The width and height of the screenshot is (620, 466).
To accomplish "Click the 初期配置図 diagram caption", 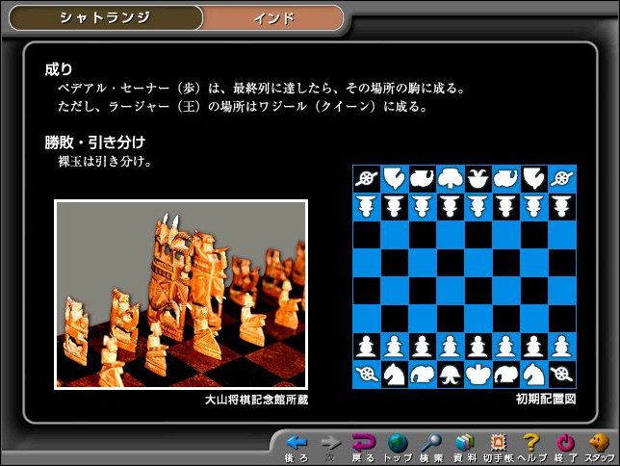I will point(545,399).
